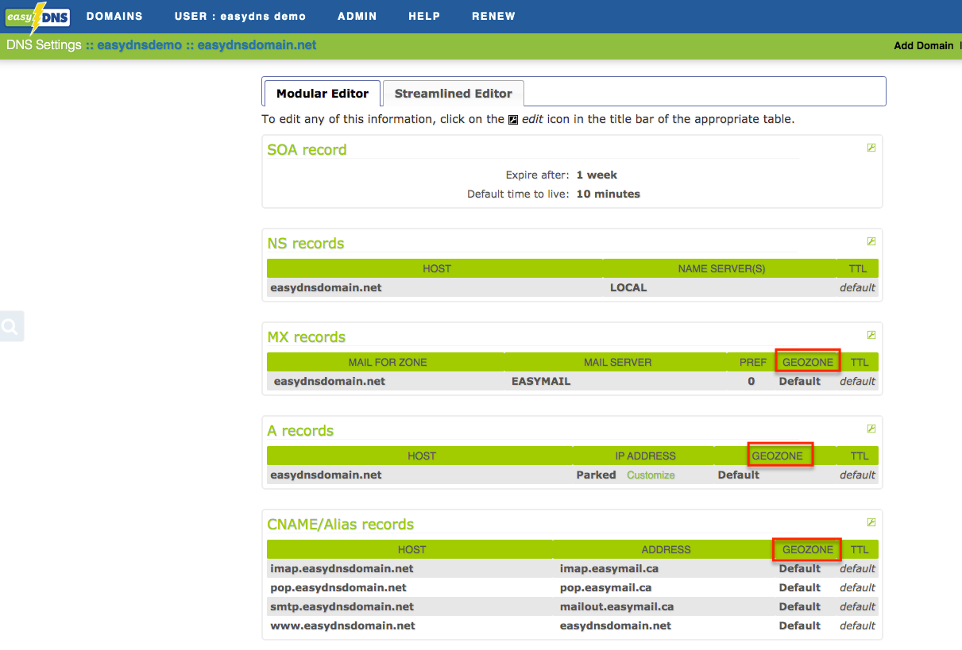
Task: Open the SOA record edit icon
Action: click(x=871, y=147)
